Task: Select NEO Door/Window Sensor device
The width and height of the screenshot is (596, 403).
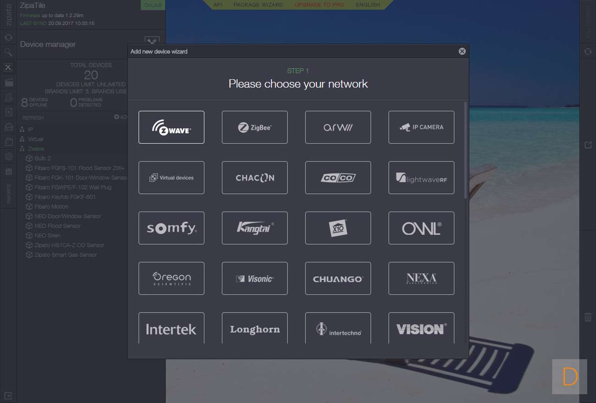Action: pyautogui.click(x=64, y=216)
